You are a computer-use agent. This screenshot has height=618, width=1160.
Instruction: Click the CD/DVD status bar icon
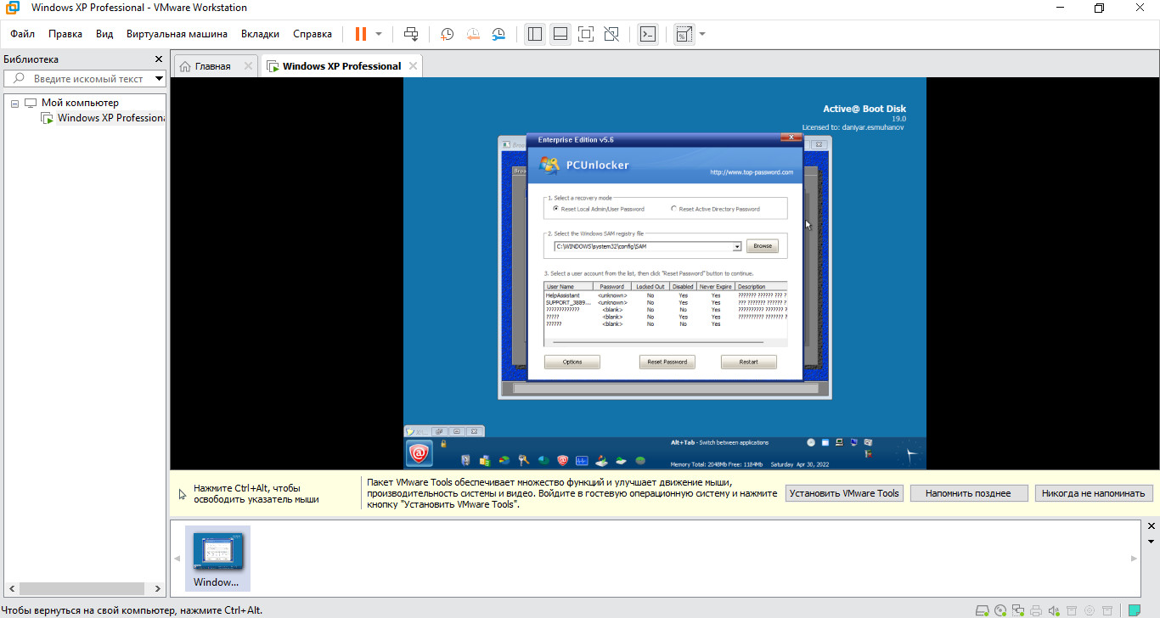click(x=1000, y=610)
